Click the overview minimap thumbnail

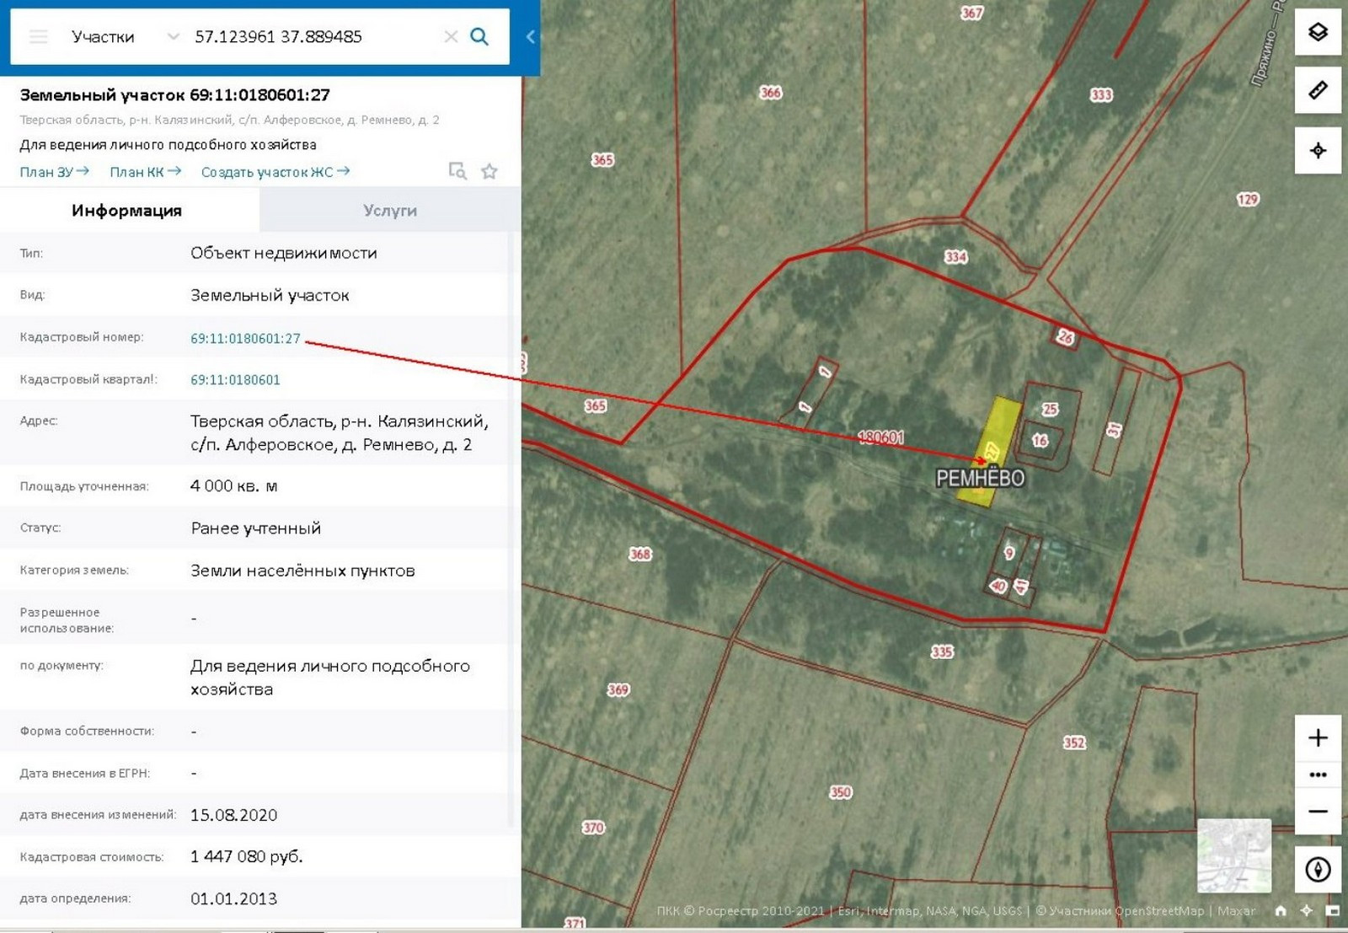click(1233, 855)
